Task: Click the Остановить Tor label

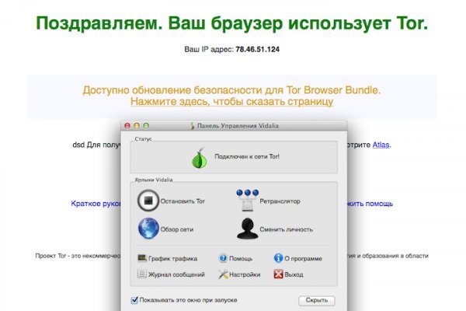Action: [183, 201]
